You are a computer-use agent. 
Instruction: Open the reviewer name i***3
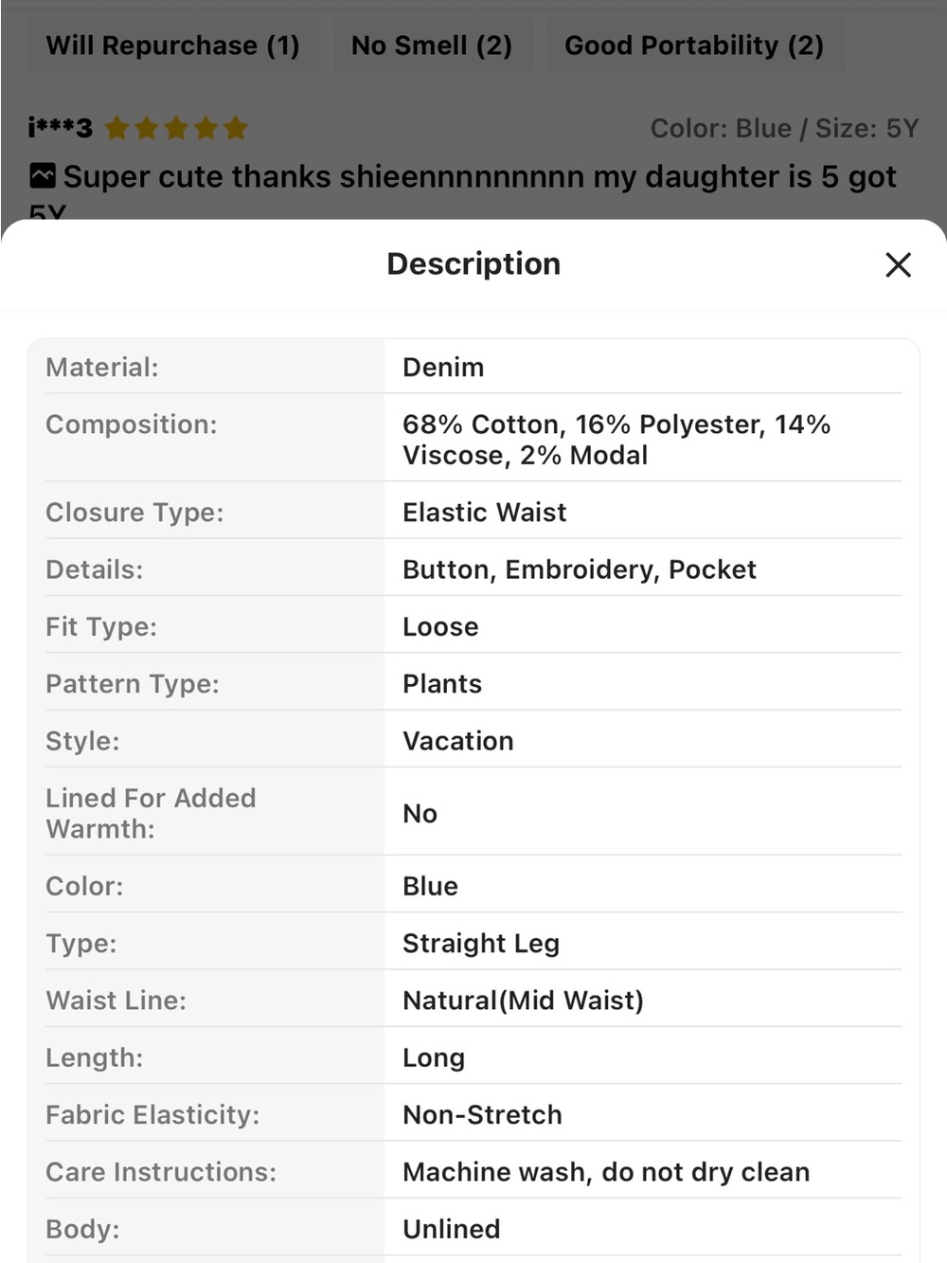pos(61,128)
